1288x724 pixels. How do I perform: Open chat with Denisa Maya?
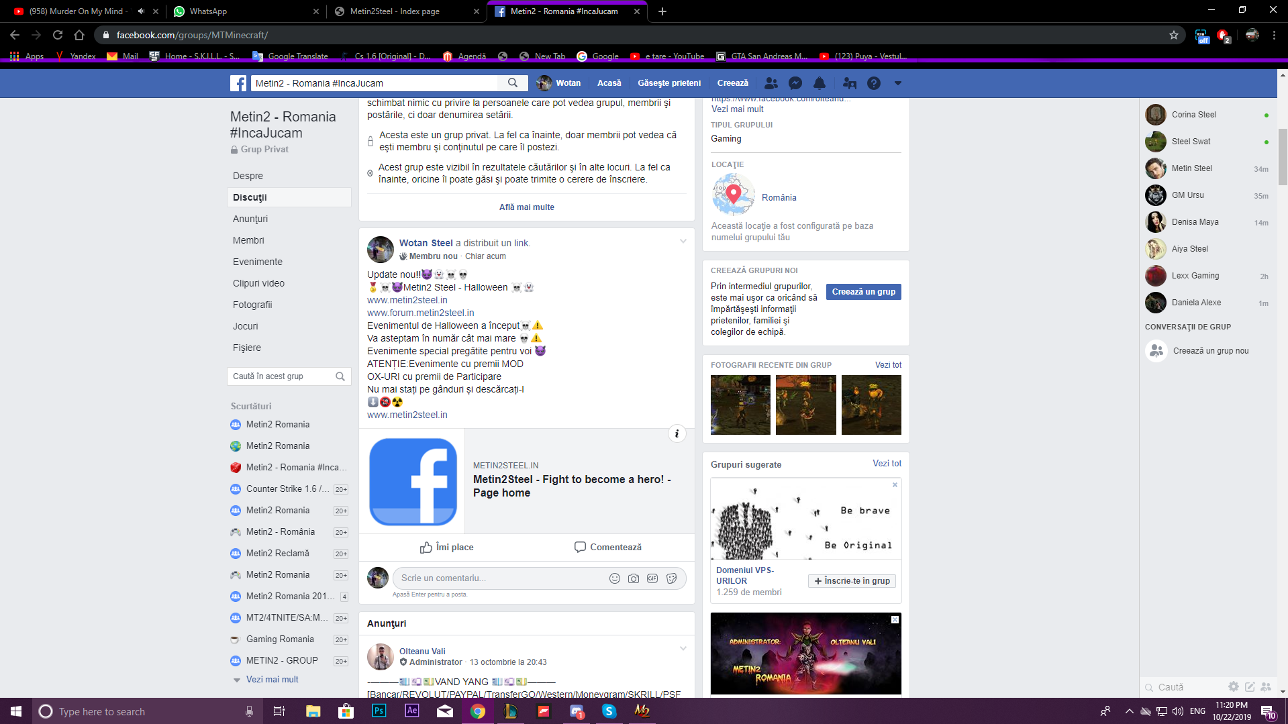click(1207, 222)
